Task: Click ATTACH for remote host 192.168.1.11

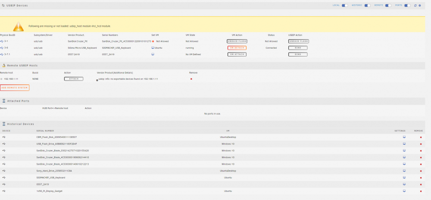Action: (x=74, y=79)
